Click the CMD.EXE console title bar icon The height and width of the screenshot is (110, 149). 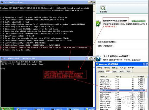coord(2,58)
